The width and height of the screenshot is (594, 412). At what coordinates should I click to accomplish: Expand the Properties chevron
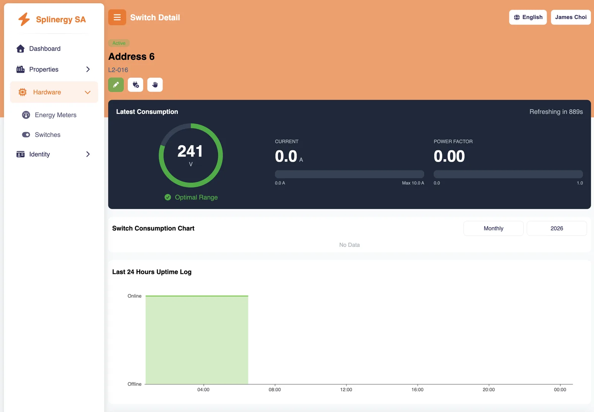tap(88, 69)
